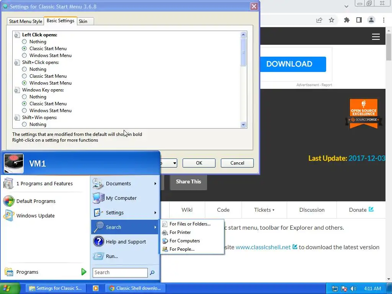Click scroll down arrow in settings list
The height and width of the screenshot is (294, 392).
point(243,124)
